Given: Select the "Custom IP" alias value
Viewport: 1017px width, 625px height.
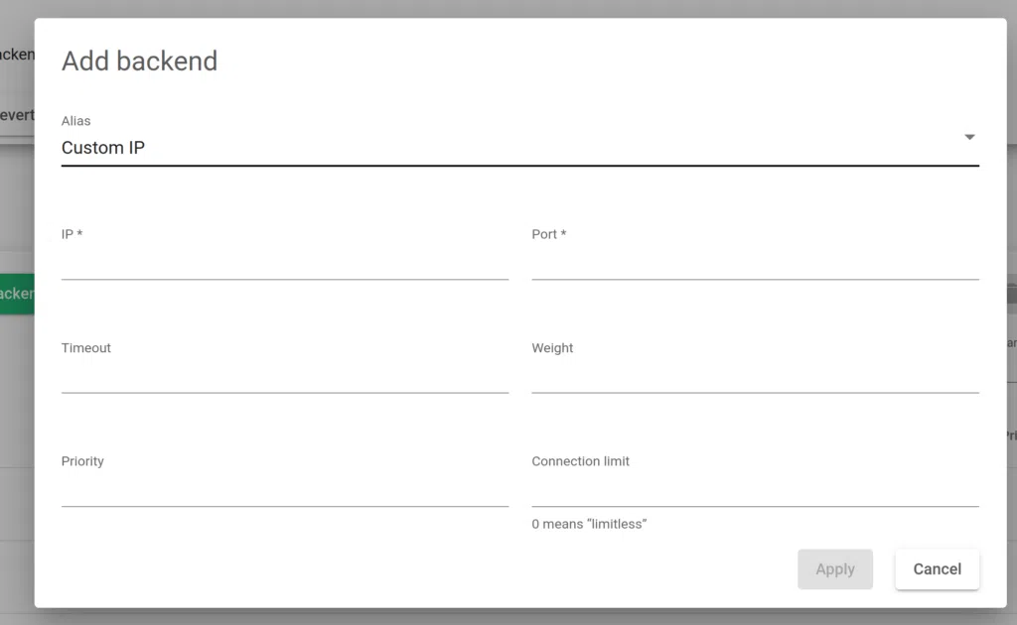Looking at the screenshot, I should click(103, 148).
